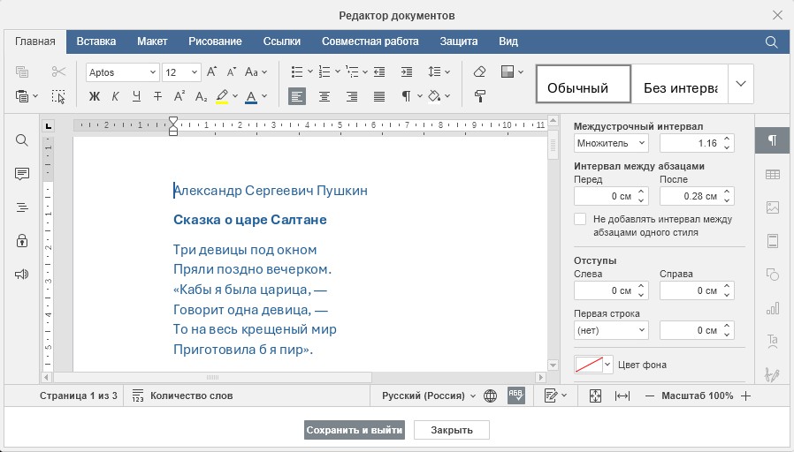This screenshot has height=452, width=794.
Task: Open table settings in the right sidebar
Action: click(773, 175)
